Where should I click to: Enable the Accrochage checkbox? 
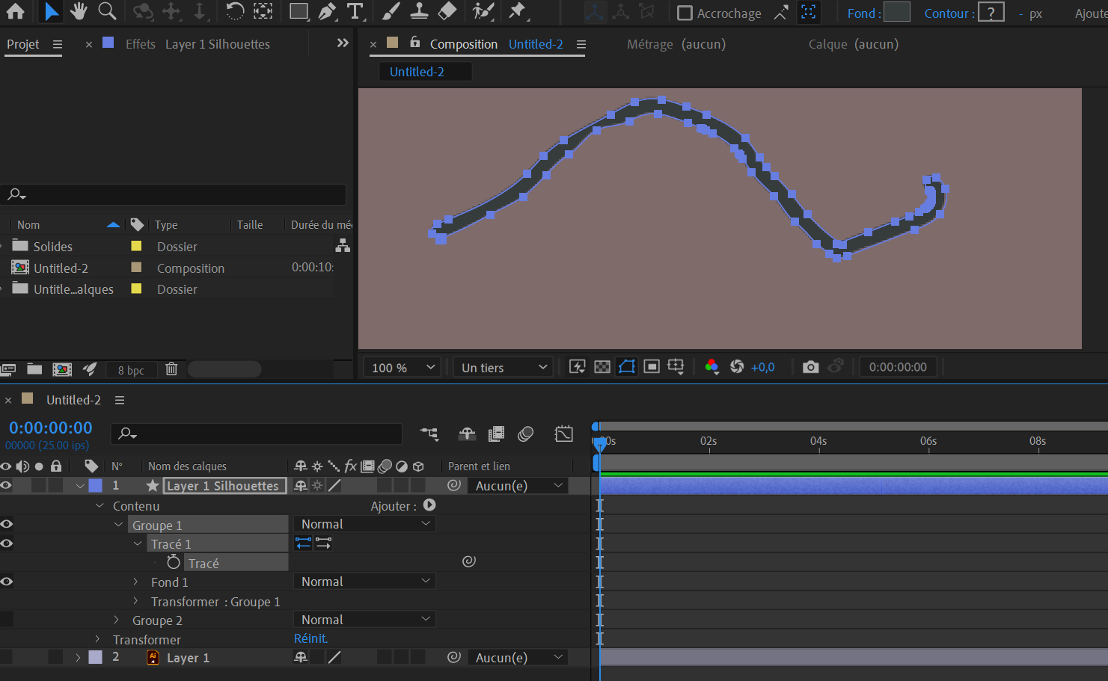tap(685, 13)
